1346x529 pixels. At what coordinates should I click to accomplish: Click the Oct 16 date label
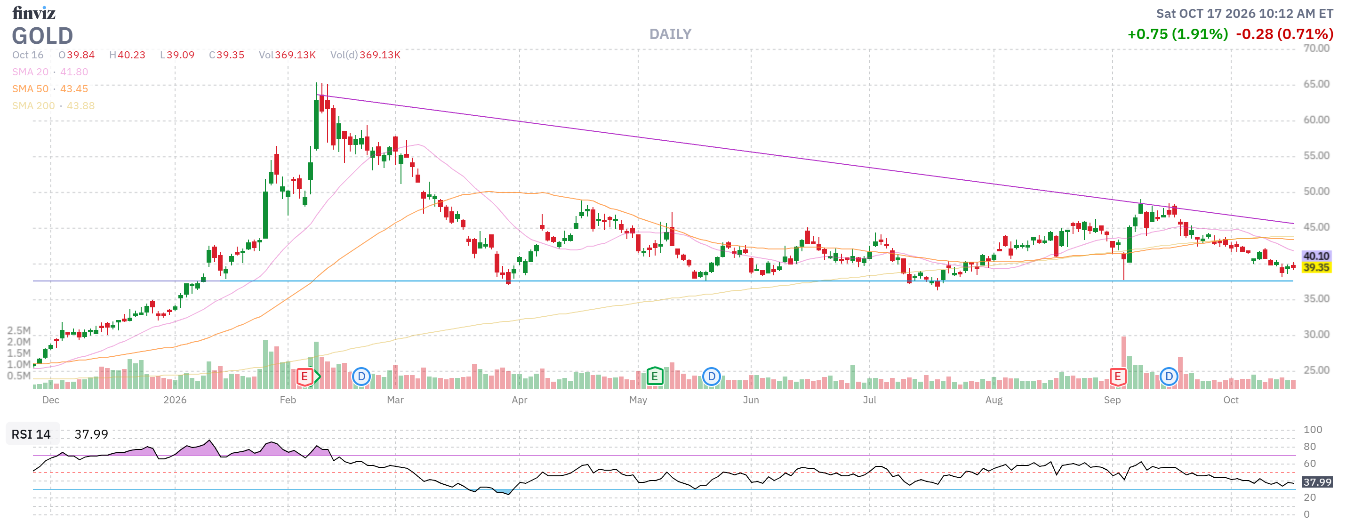[28, 56]
